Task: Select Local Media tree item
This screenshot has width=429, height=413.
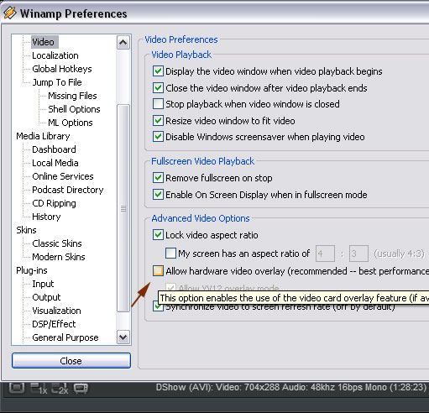Action: click(x=55, y=163)
